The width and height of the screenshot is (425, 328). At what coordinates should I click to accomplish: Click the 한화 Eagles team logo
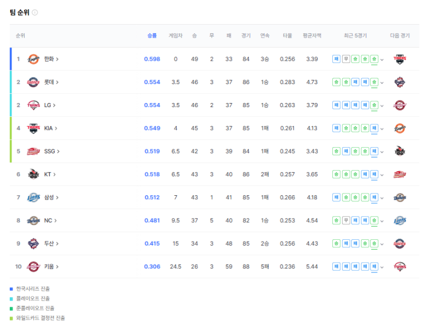pyautogui.click(x=33, y=59)
